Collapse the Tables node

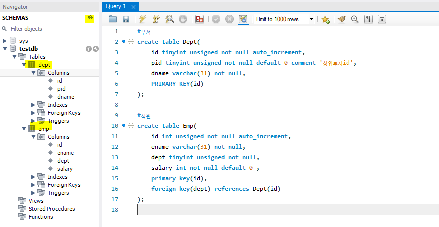[14, 57]
